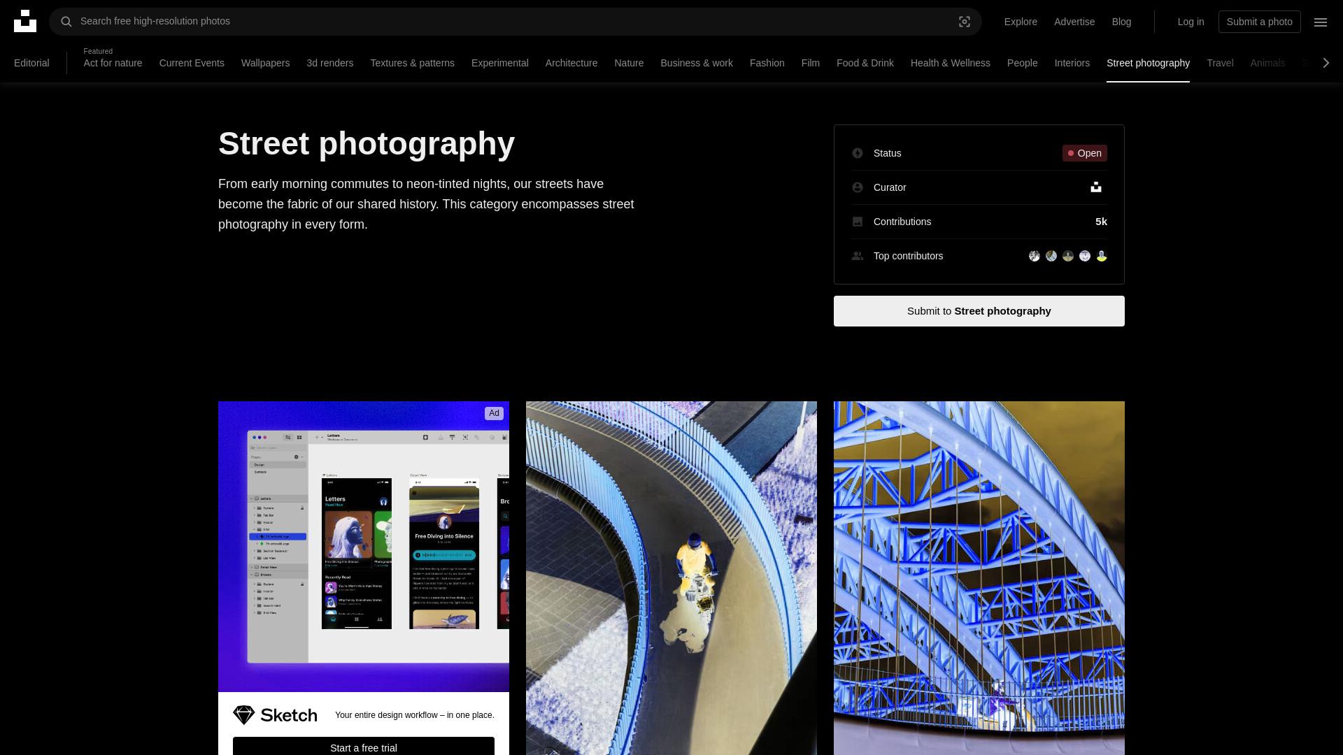Click the Ad badge on Sketch image
The width and height of the screenshot is (1343, 755).
tap(494, 413)
